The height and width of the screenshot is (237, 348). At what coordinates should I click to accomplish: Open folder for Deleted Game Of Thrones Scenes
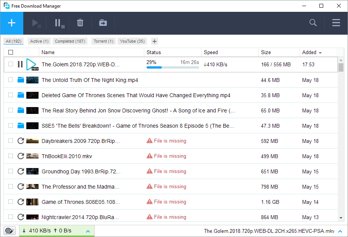[21, 95]
